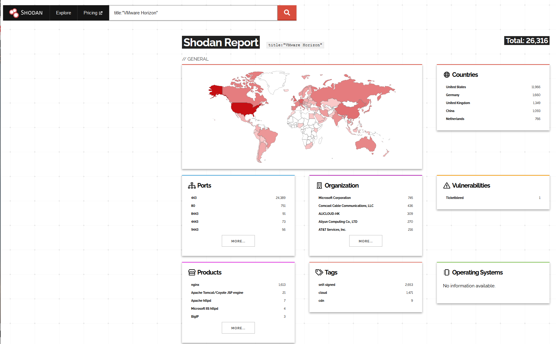Select Netherlands in the Countries list
The image size is (556, 344).
click(493, 119)
